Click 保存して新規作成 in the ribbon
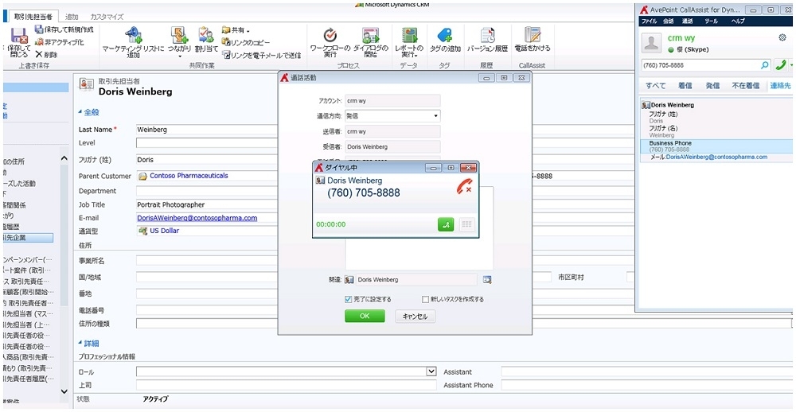Screen dimensions: 796x412 click(64, 29)
